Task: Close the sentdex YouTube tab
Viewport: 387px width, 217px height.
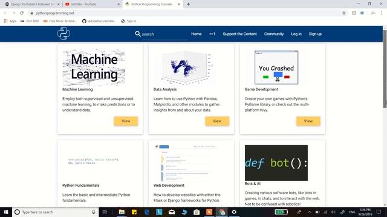Action: [119, 4]
